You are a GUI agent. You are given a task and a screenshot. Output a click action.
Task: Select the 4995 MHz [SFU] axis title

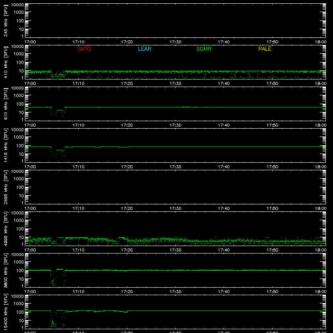6,229
